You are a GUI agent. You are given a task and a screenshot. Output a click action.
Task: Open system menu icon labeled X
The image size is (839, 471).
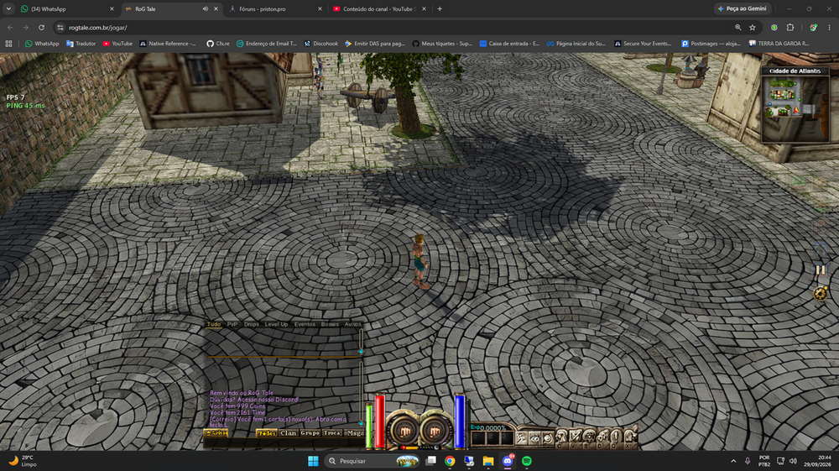[630, 437]
